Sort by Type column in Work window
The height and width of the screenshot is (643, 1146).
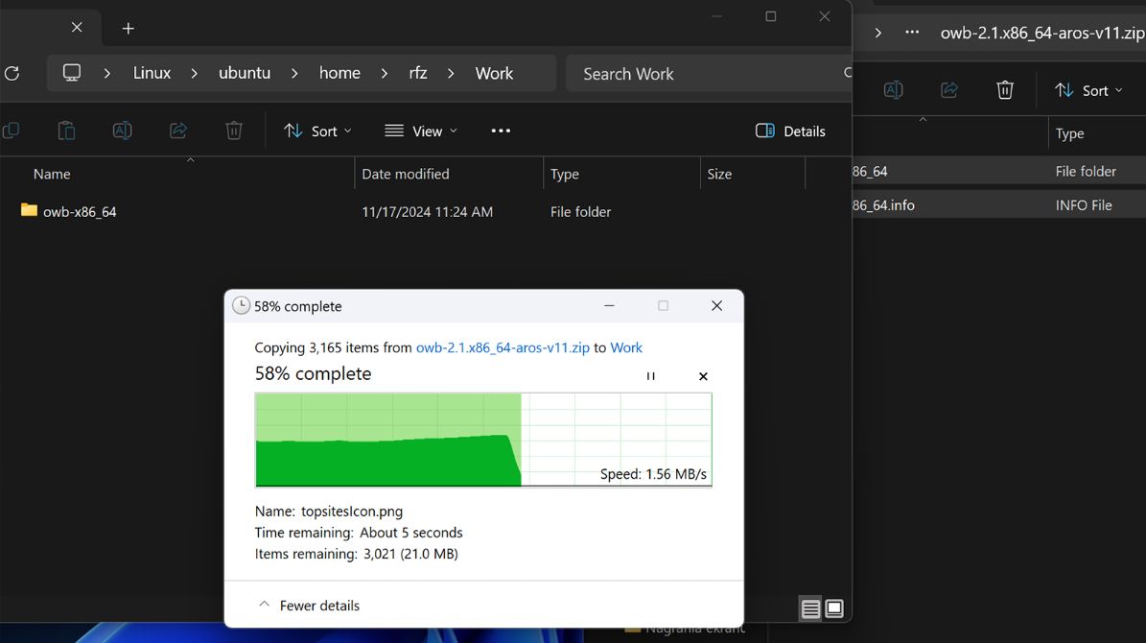coord(564,174)
